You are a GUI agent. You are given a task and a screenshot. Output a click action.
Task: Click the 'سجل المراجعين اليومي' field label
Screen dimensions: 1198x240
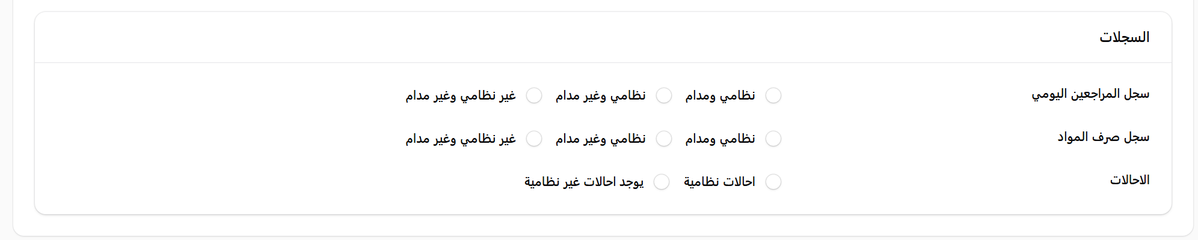point(1090,94)
